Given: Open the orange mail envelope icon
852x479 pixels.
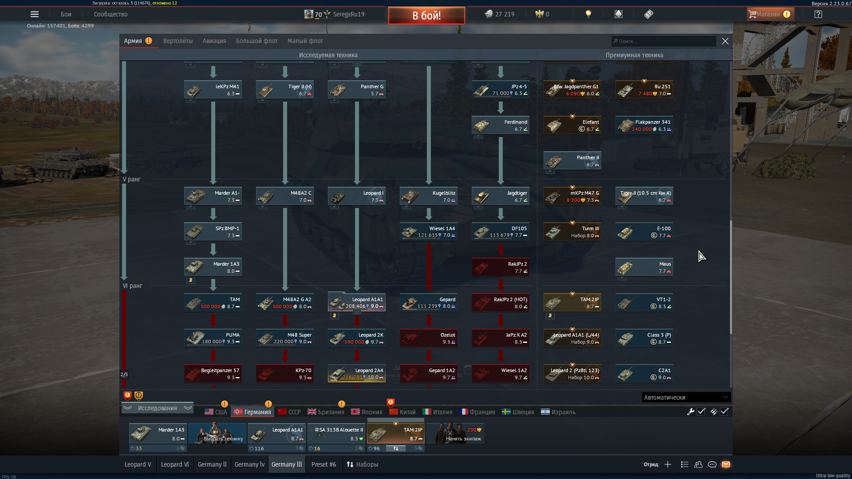Looking at the screenshot, I should [726, 464].
